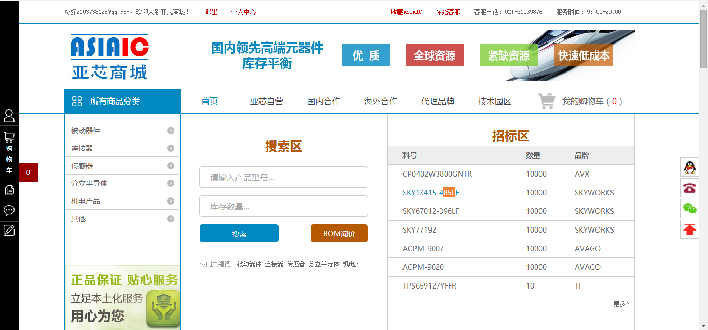708x330 pixels.
Task: Open part number SKY67012-396LF
Action: click(431, 211)
